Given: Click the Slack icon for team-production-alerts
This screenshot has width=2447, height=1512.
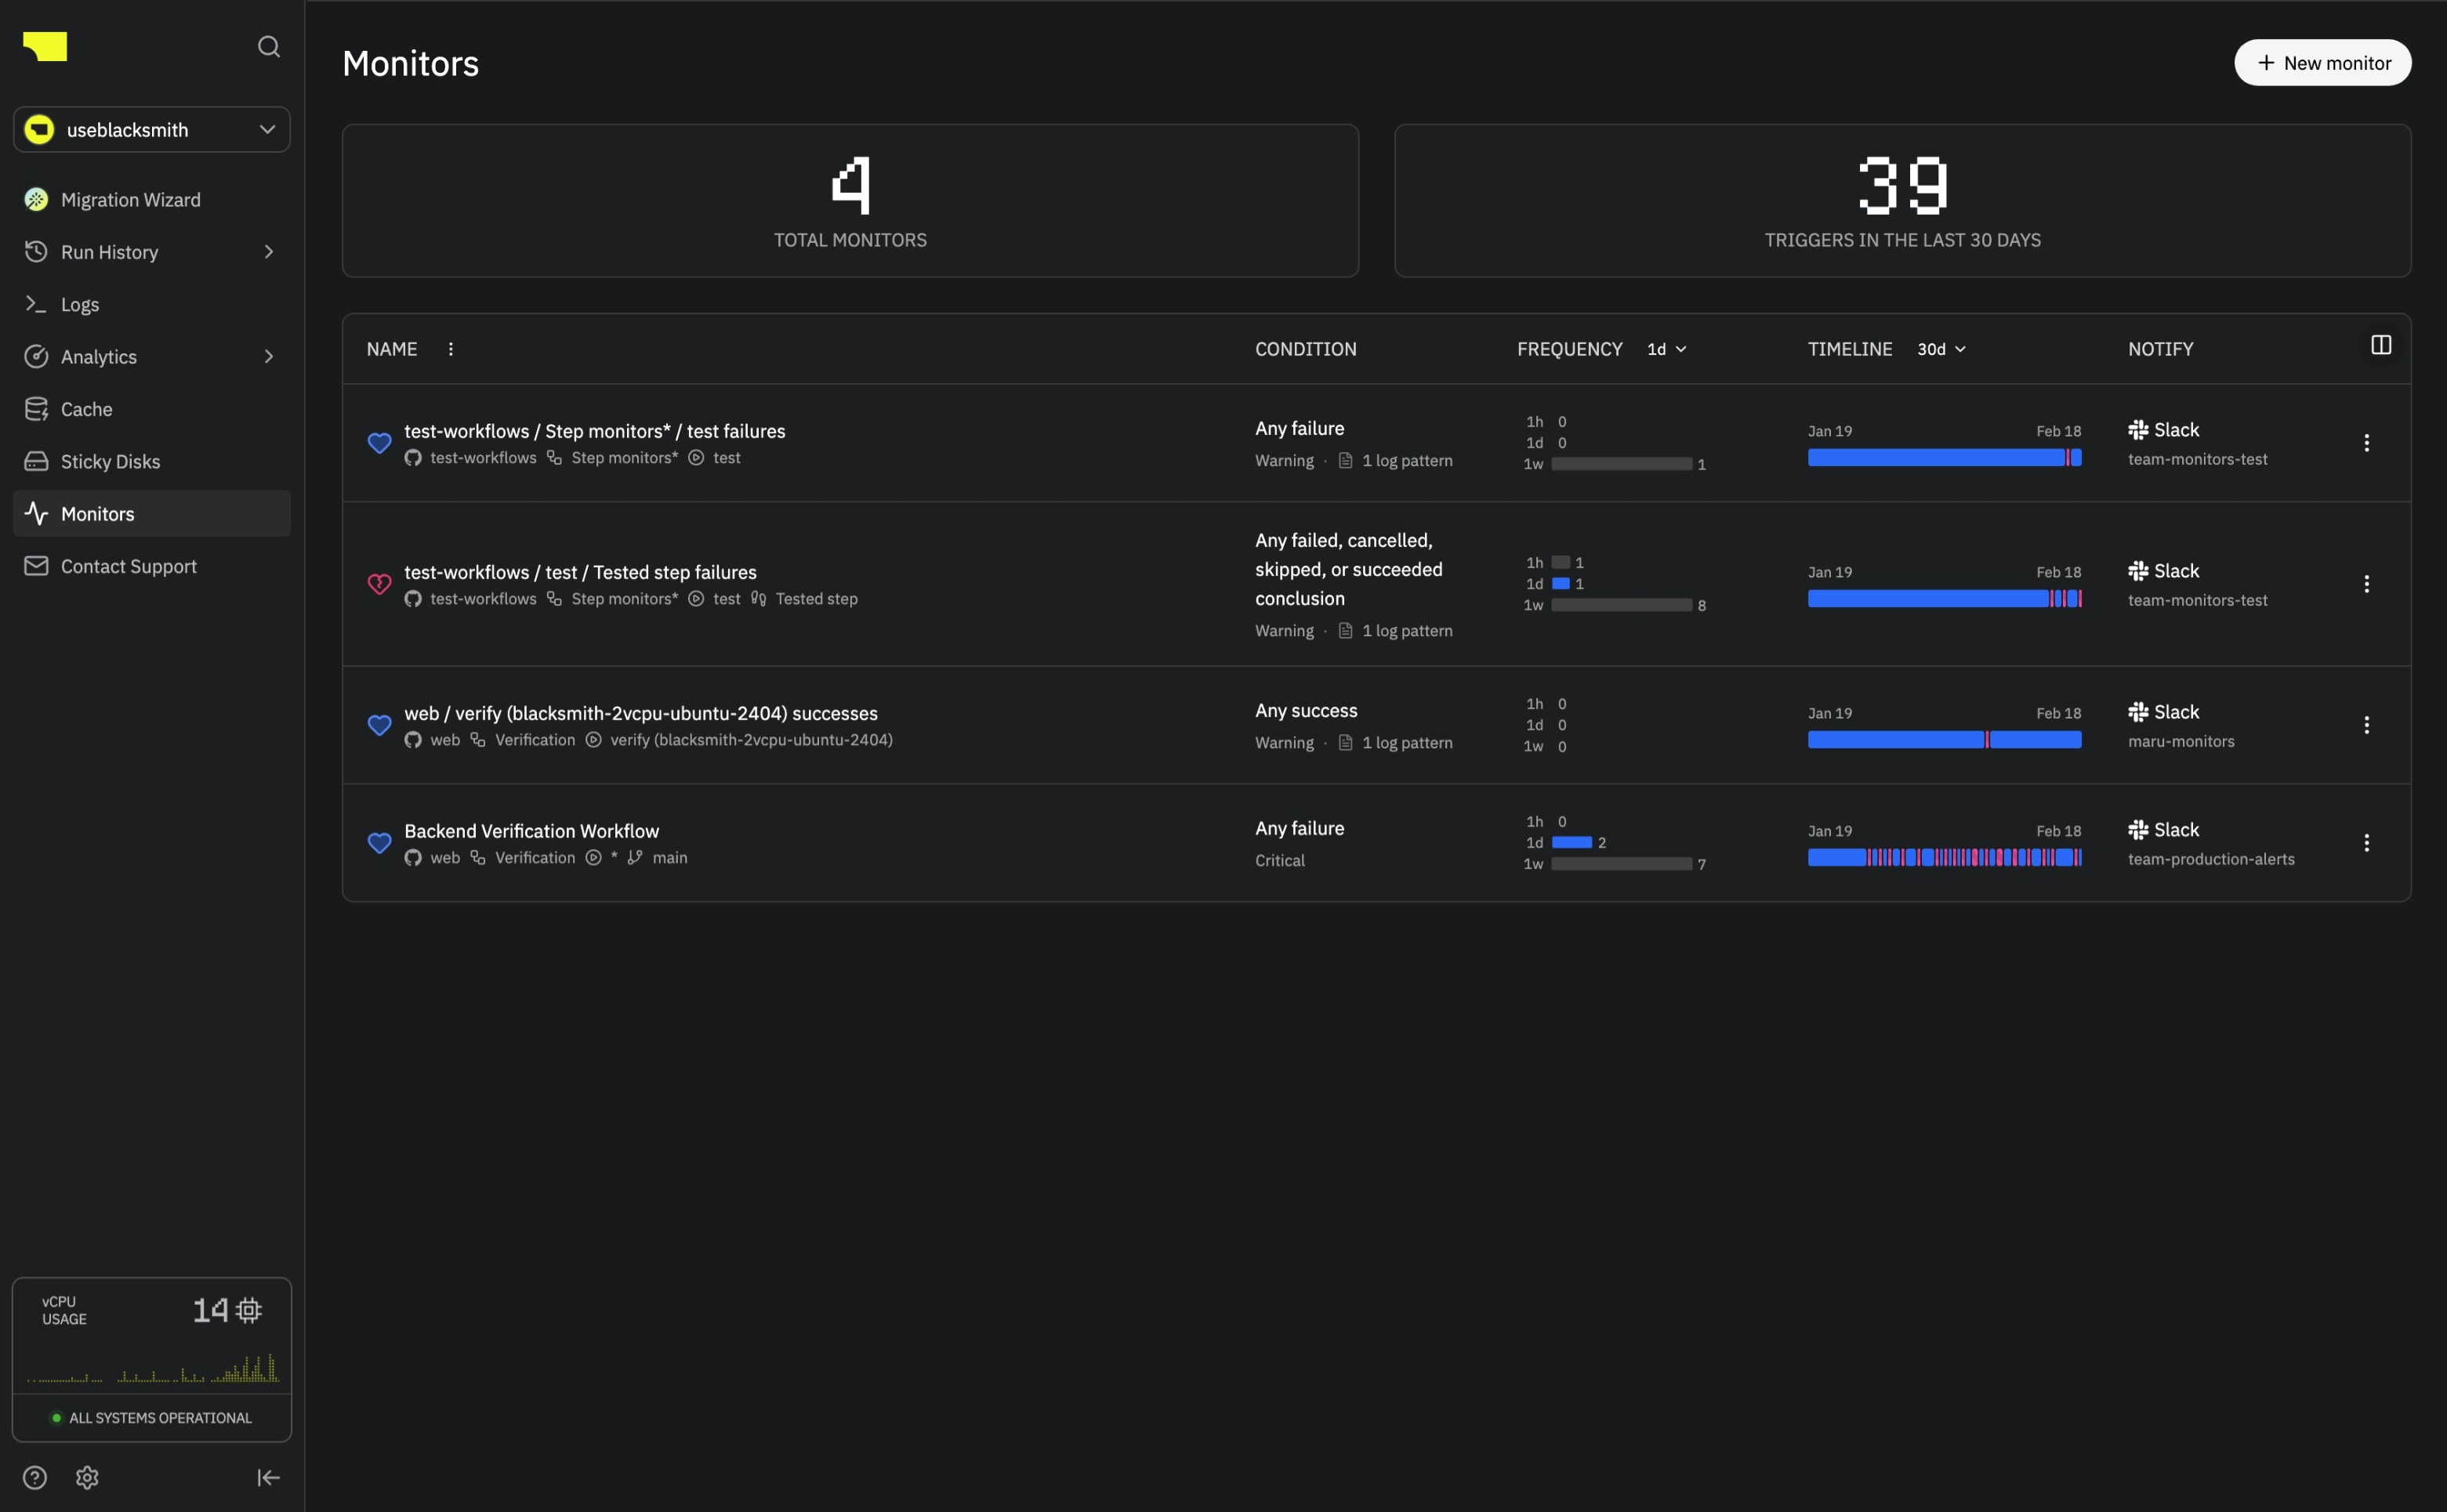Looking at the screenshot, I should (x=2137, y=829).
